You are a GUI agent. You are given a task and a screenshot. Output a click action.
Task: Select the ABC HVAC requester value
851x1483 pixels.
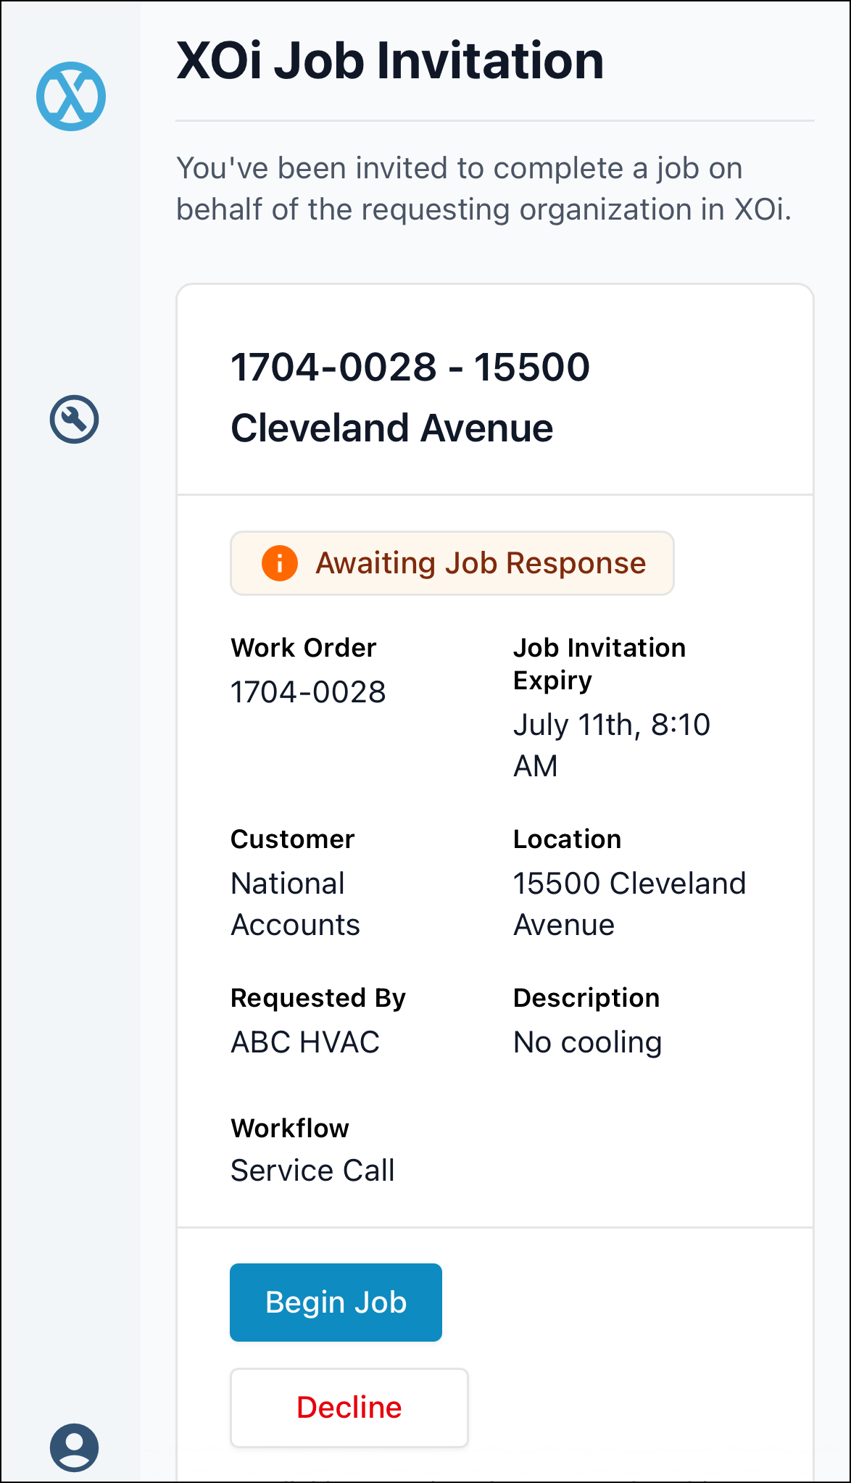point(305,1042)
